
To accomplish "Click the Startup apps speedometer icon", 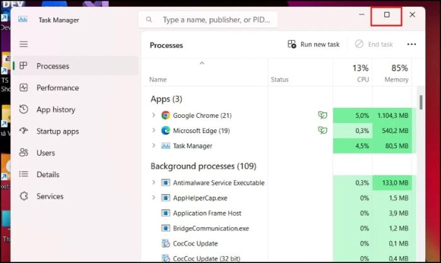I will [x=24, y=131].
